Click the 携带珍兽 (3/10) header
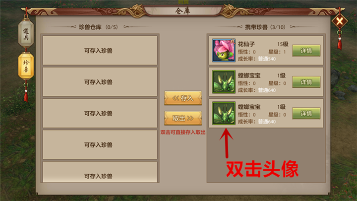Screen dimensions: 357x201 tap(265, 27)
